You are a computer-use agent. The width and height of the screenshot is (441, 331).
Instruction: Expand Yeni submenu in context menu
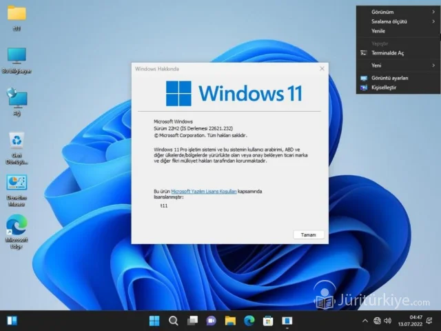(398, 66)
